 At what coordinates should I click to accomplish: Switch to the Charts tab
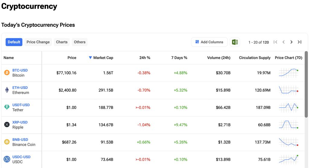pyautogui.click(x=62, y=42)
